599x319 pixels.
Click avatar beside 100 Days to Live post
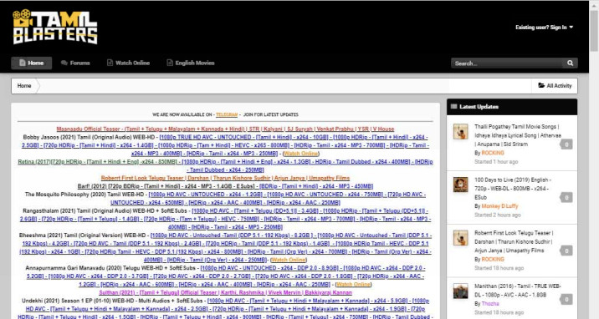point(461,185)
